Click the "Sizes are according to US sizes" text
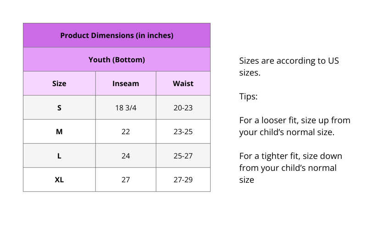This screenshot has height=229, width=367. tap(289, 66)
